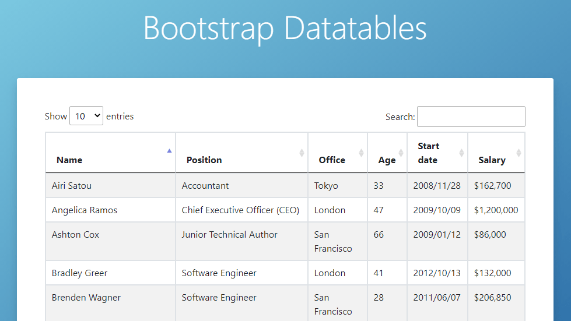This screenshot has width=571, height=321.
Task: Click the Age column sort arrows icon
Action: [401, 153]
